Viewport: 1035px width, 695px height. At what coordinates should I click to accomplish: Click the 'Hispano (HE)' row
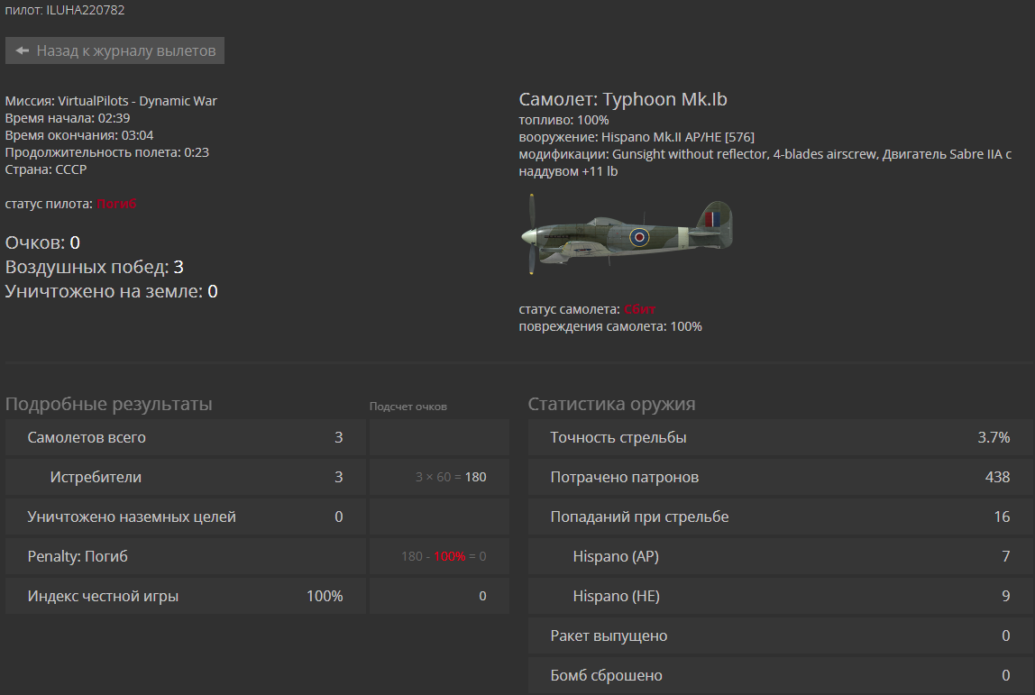coord(780,596)
